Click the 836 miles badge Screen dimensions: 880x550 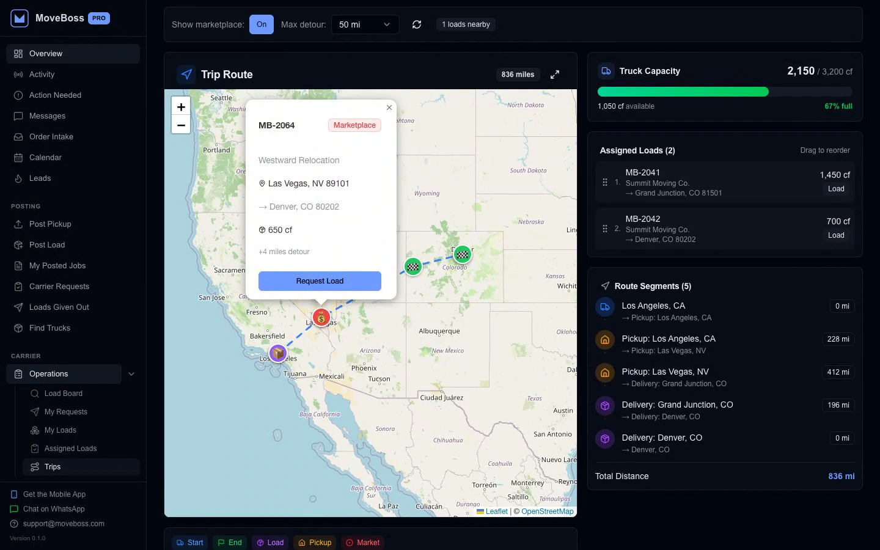click(518, 75)
